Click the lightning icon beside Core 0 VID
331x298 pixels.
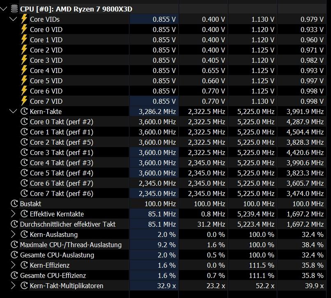pos(24,30)
